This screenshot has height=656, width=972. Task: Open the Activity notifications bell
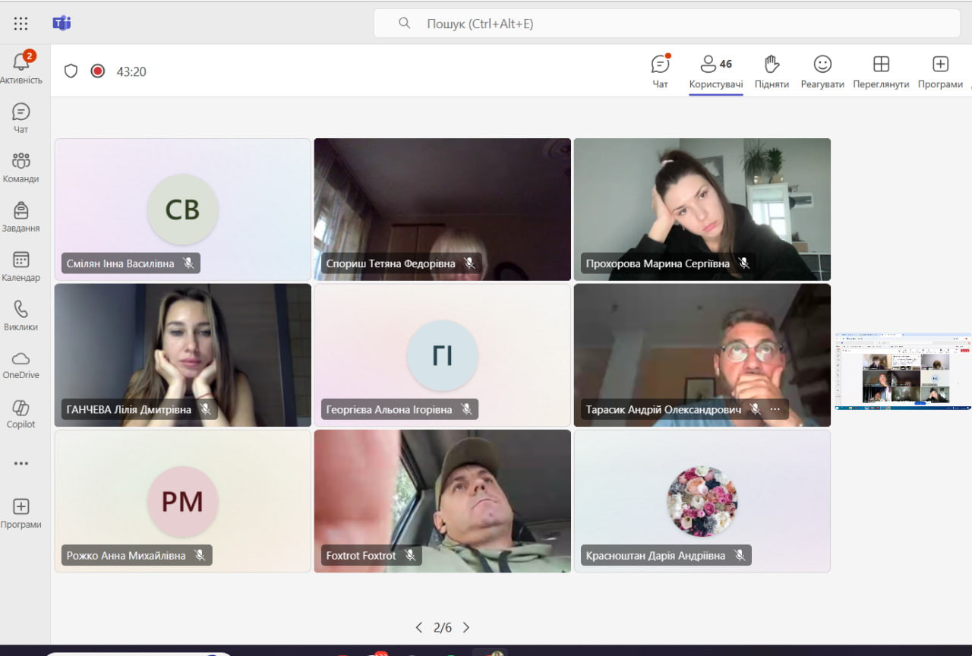click(x=21, y=64)
